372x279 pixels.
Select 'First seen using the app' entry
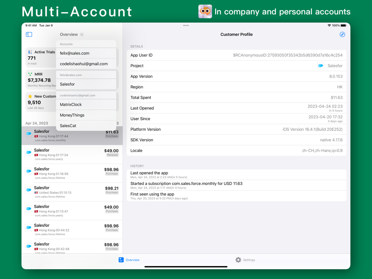pos(237,196)
